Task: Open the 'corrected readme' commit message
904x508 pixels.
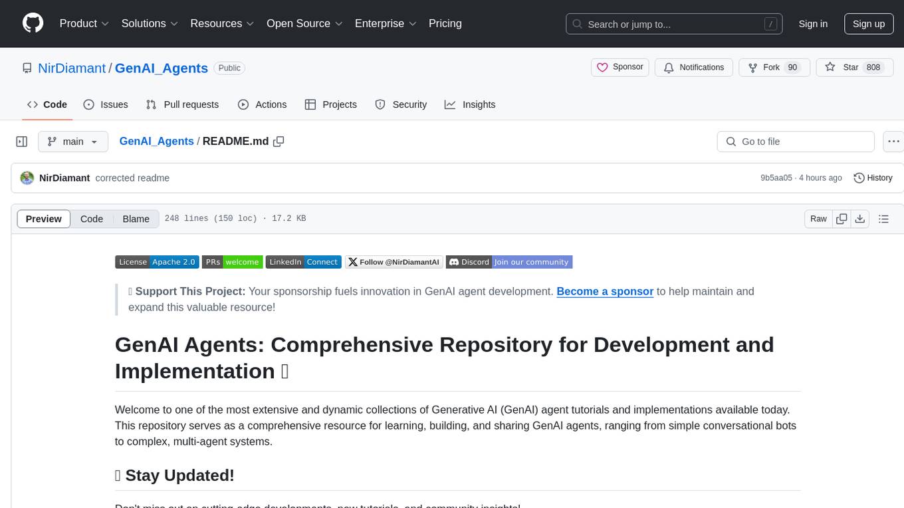Action: click(x=132, y=178)
